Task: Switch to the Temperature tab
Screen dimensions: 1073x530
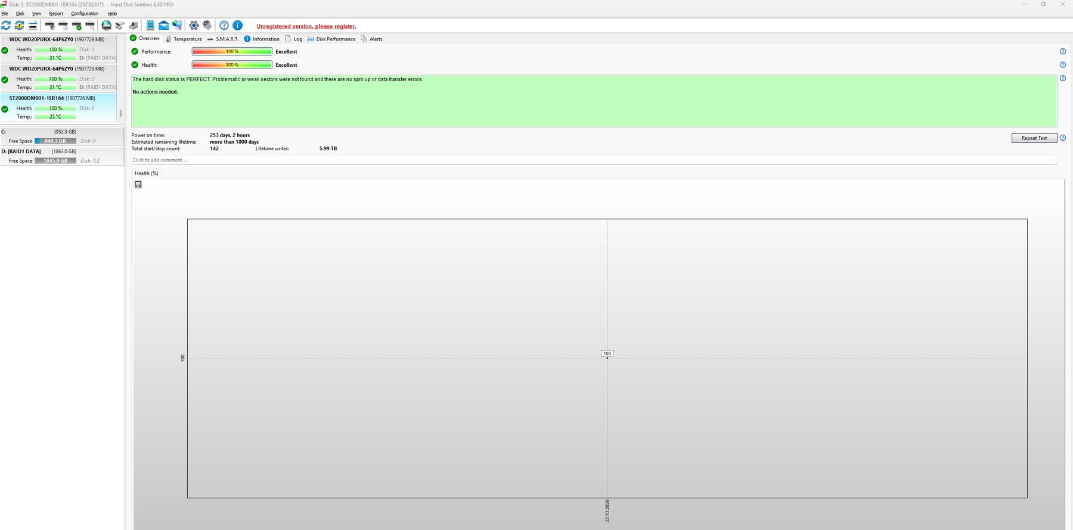Action: point(184,39)
